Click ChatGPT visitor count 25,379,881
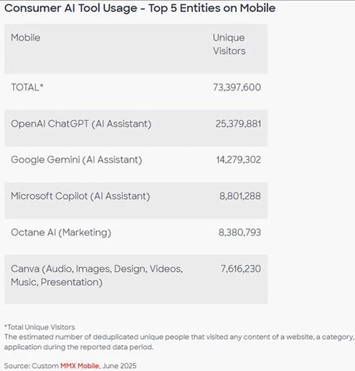Image resolution: width=355 pixels, height=371 pixels. (238, 124)
